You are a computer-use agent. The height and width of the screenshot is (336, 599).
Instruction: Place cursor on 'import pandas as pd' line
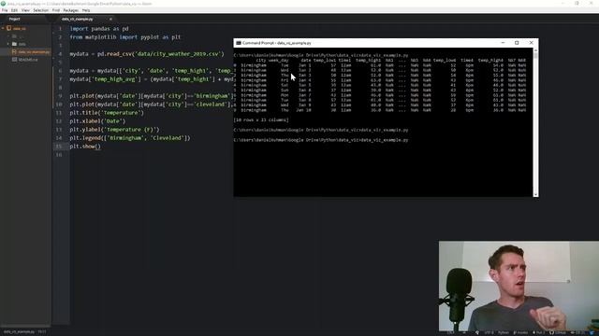tap(99, 29)
